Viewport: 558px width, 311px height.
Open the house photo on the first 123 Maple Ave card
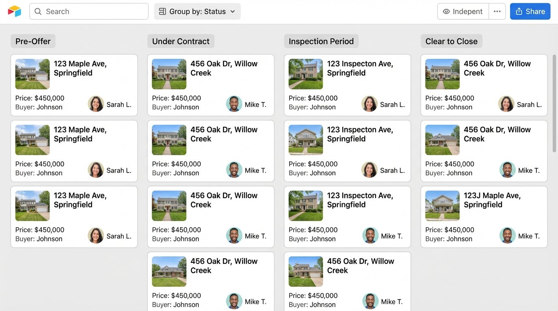[x=32, y=74]
